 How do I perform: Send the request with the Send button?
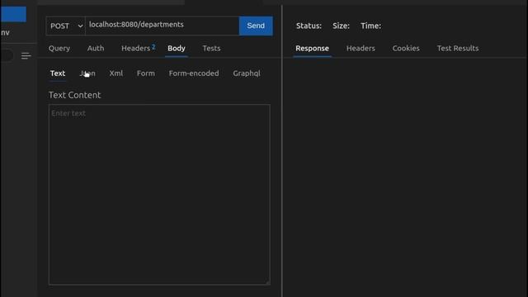[256, 26]
